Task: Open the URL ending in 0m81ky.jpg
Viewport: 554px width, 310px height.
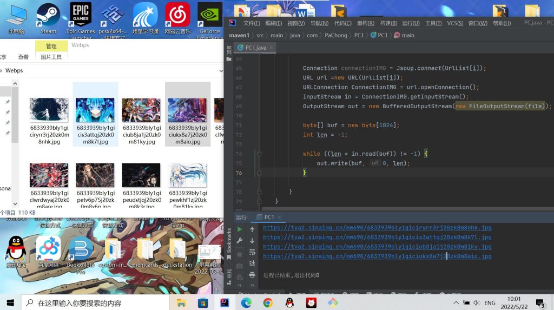Action: tap(377, 247)
